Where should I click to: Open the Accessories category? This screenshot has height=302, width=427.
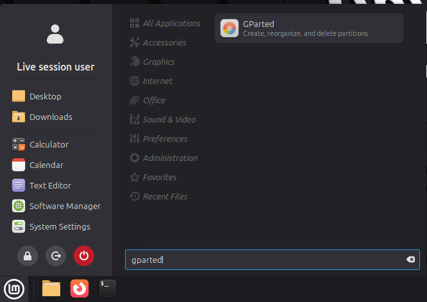[158, 42]
